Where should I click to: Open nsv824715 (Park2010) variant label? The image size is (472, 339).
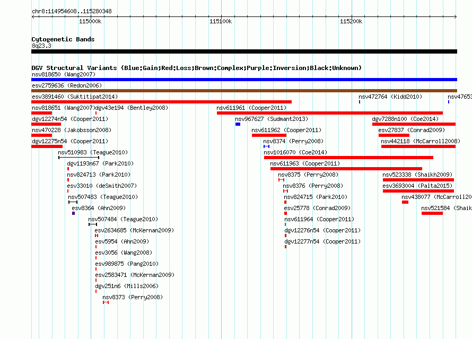[x=316, y=197]
